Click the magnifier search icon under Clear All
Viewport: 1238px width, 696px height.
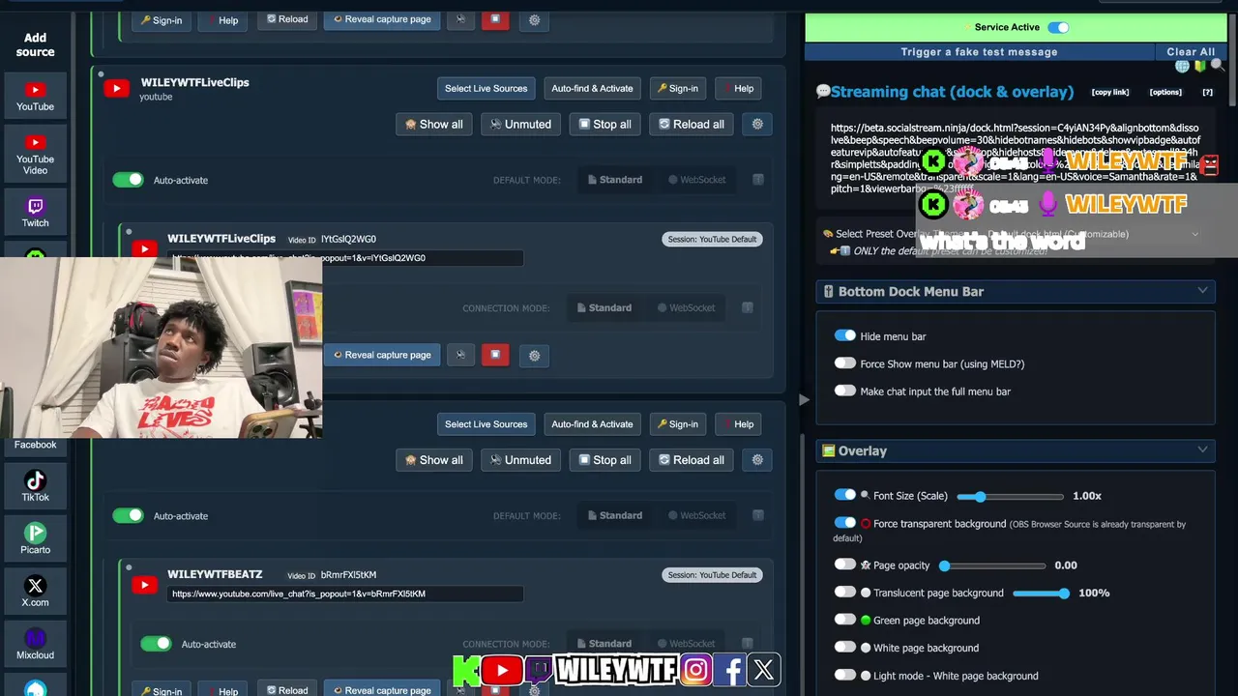(1218, 66)
